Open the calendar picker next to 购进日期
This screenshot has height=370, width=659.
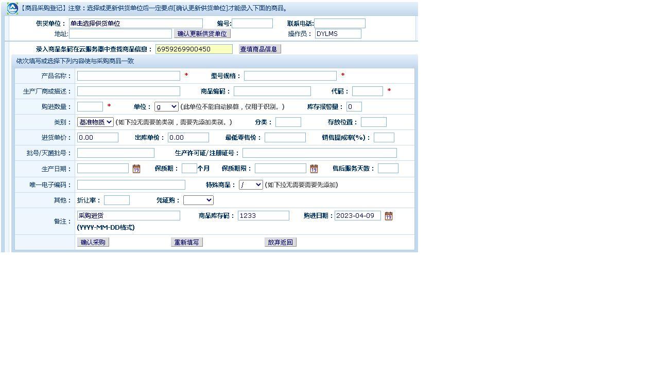pos(389,216)
